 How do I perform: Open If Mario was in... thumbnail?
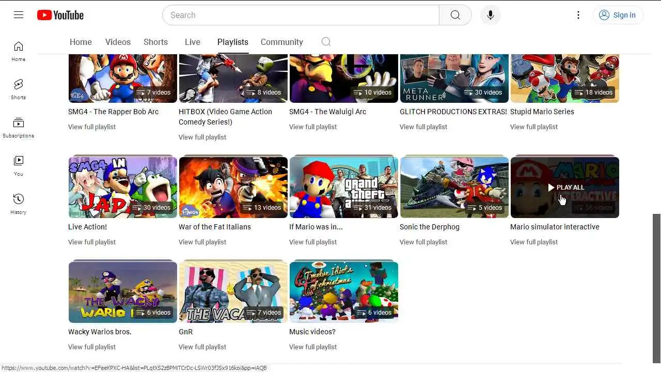pyautogui.click(x=344, y=187)
